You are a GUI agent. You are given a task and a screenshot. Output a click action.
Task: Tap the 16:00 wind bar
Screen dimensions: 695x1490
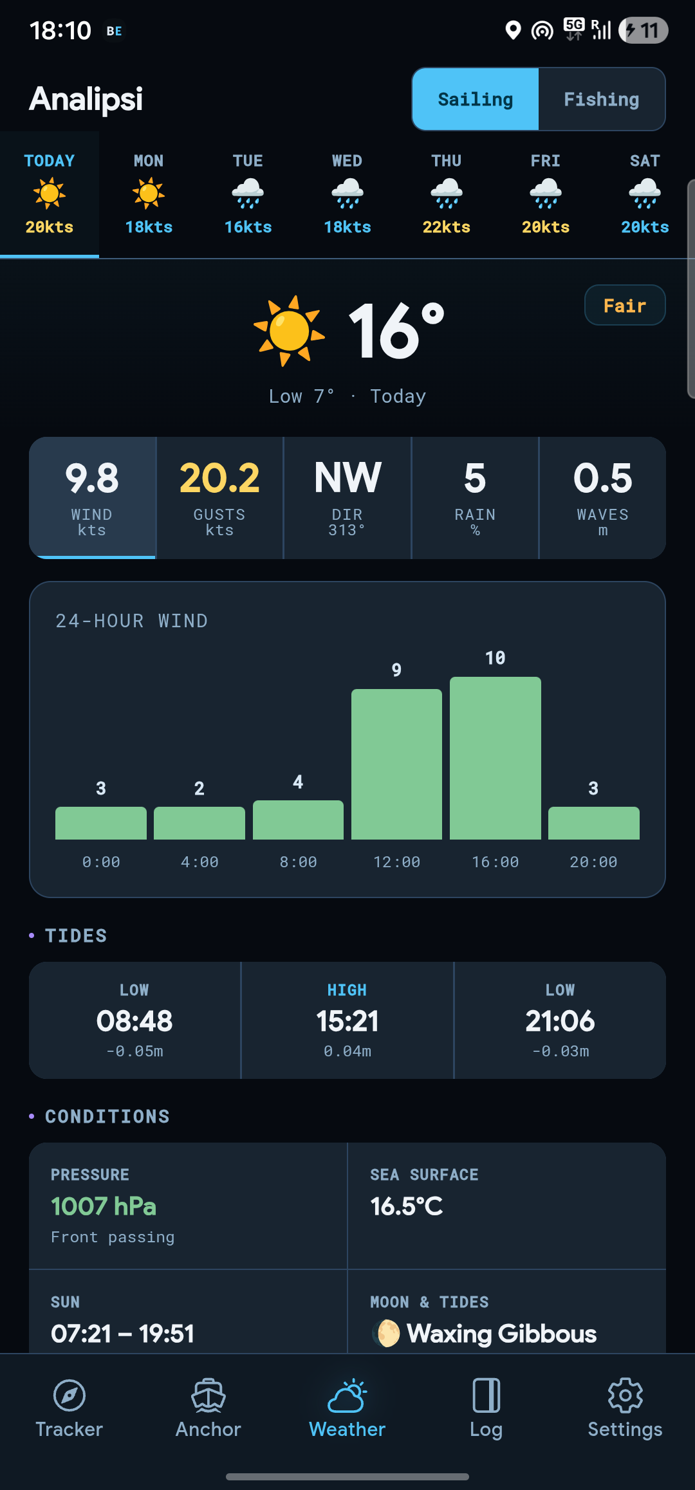495,758
